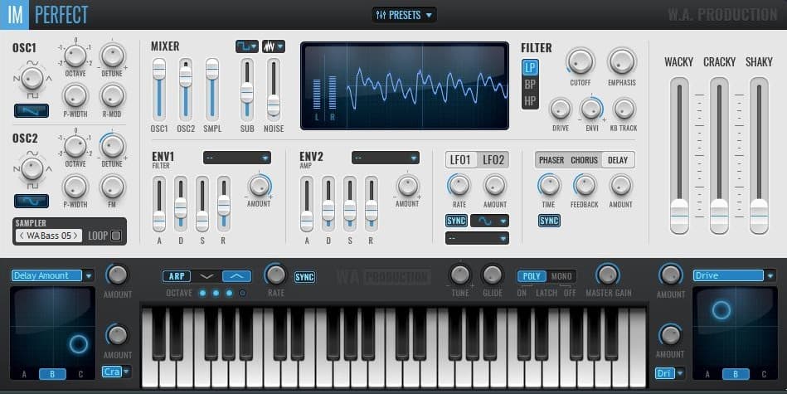This screenshot has width=787, height=394.
Task: Select the arpeggiator up direction button
Action: tap(237, 276)
